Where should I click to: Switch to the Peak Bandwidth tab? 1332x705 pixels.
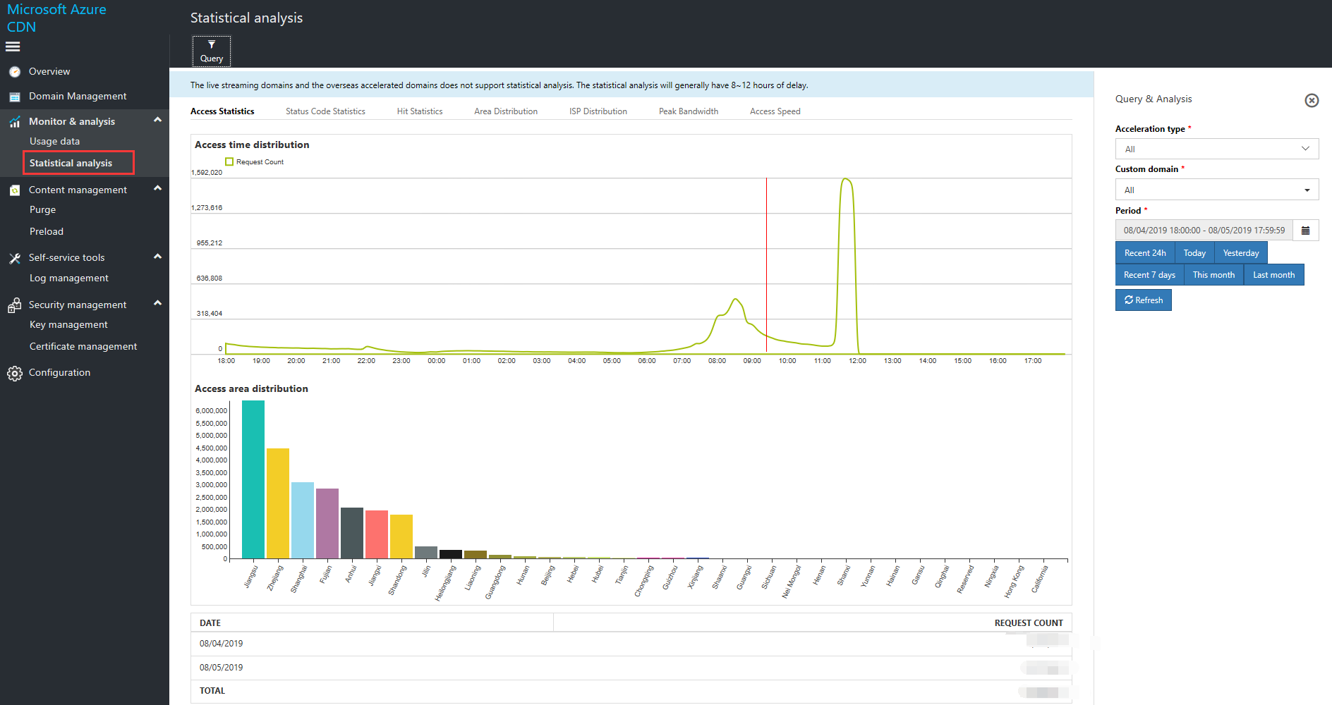(x=688, y=111)
